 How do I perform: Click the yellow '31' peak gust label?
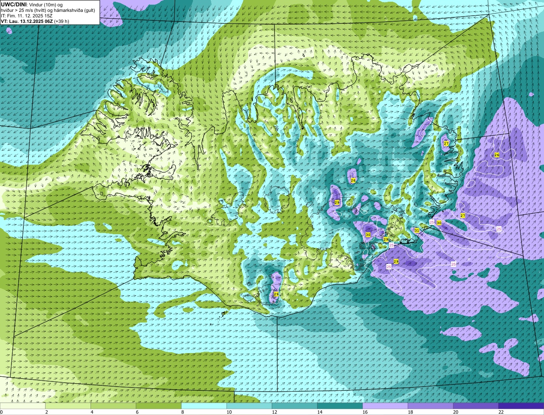pos(417,230)
